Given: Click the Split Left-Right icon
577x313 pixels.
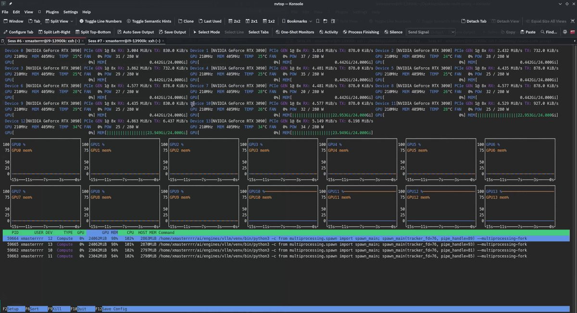Looking at the screenshot, I should (x=40, y=32).
